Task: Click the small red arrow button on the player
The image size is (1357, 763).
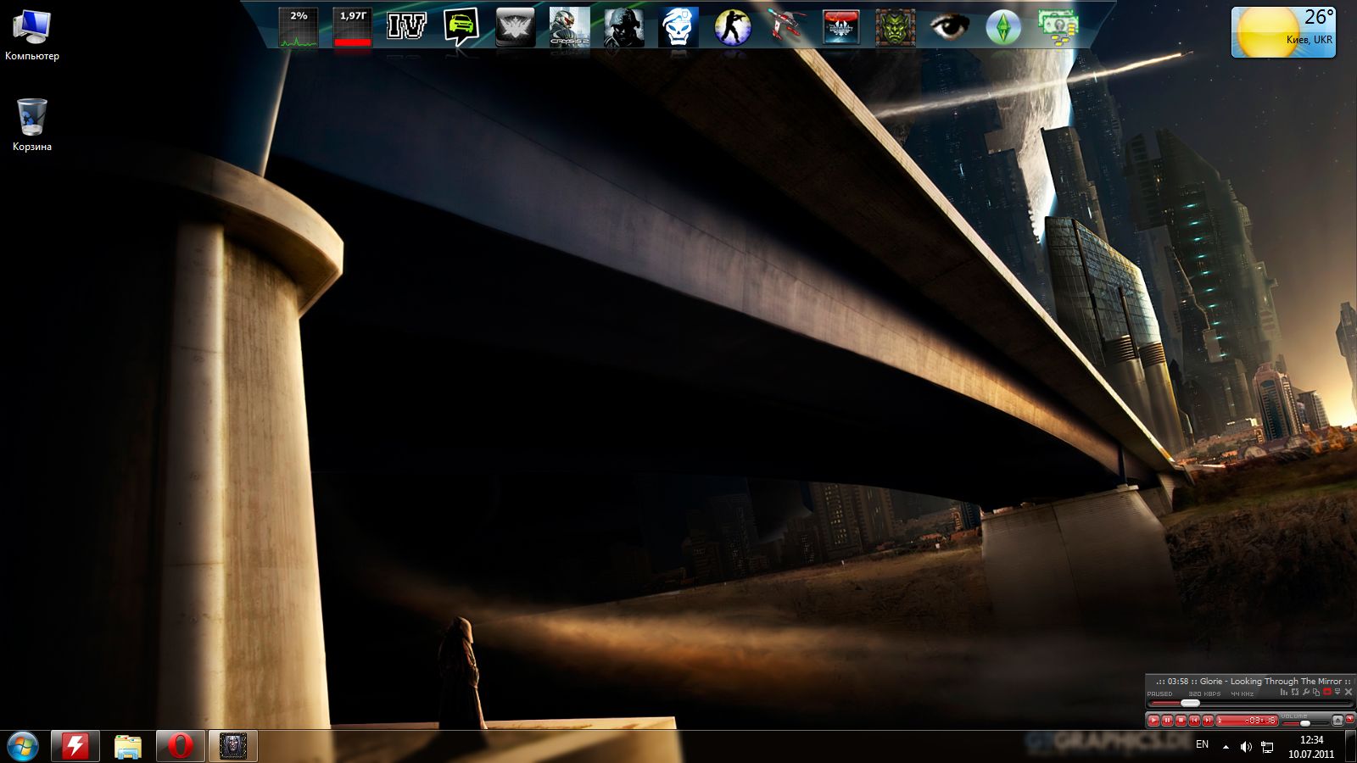Action: (x=1350, y=720)
